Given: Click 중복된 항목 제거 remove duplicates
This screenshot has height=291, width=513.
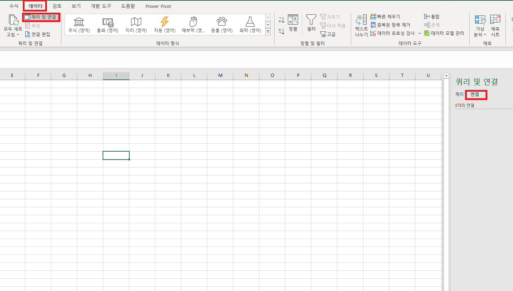Looking at the screenshot, I should [x=390, y=25].
